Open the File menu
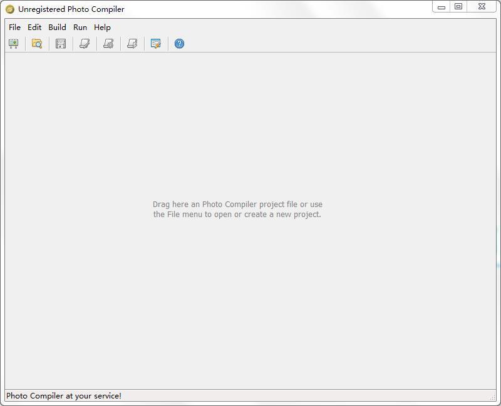 click(14, 28)
